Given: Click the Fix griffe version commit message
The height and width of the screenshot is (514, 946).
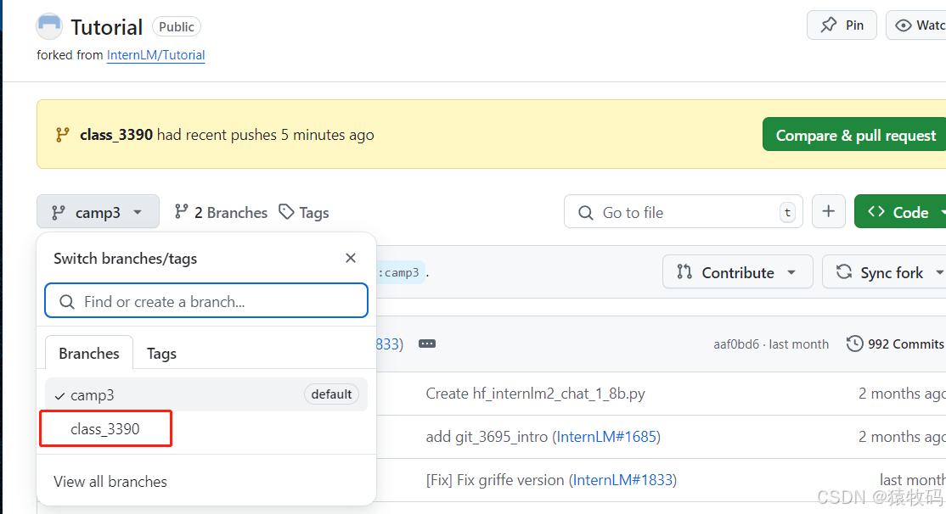Looking at the screenshot, I should point(495,480).
